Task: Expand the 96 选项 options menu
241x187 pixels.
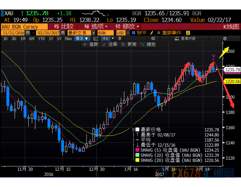Action: (x=96, y=27)
